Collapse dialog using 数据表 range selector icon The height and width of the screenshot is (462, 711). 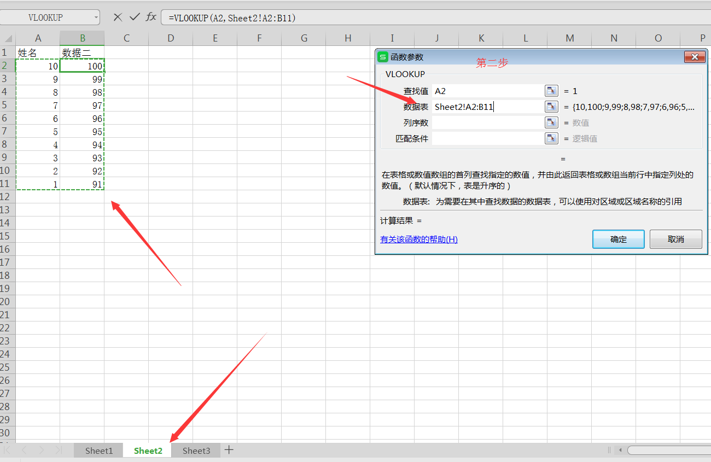pyautogui.click(x=551, y=107)
